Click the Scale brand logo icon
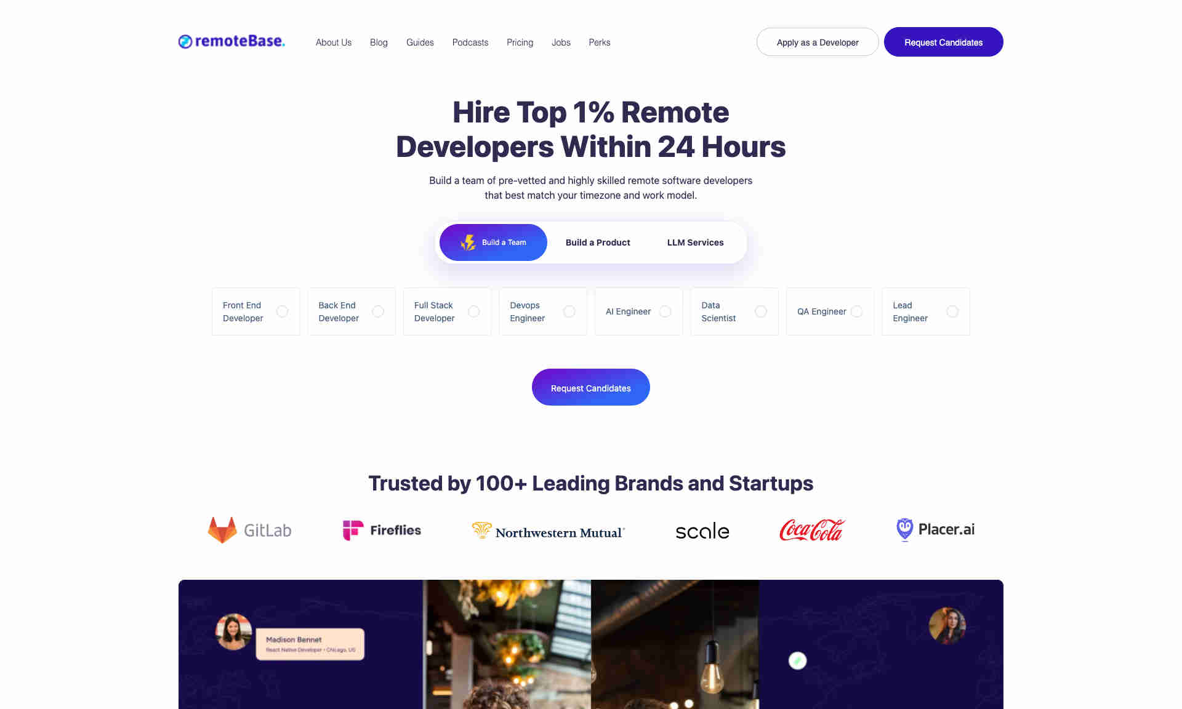1182x709 pixels. tap(702, 529)
